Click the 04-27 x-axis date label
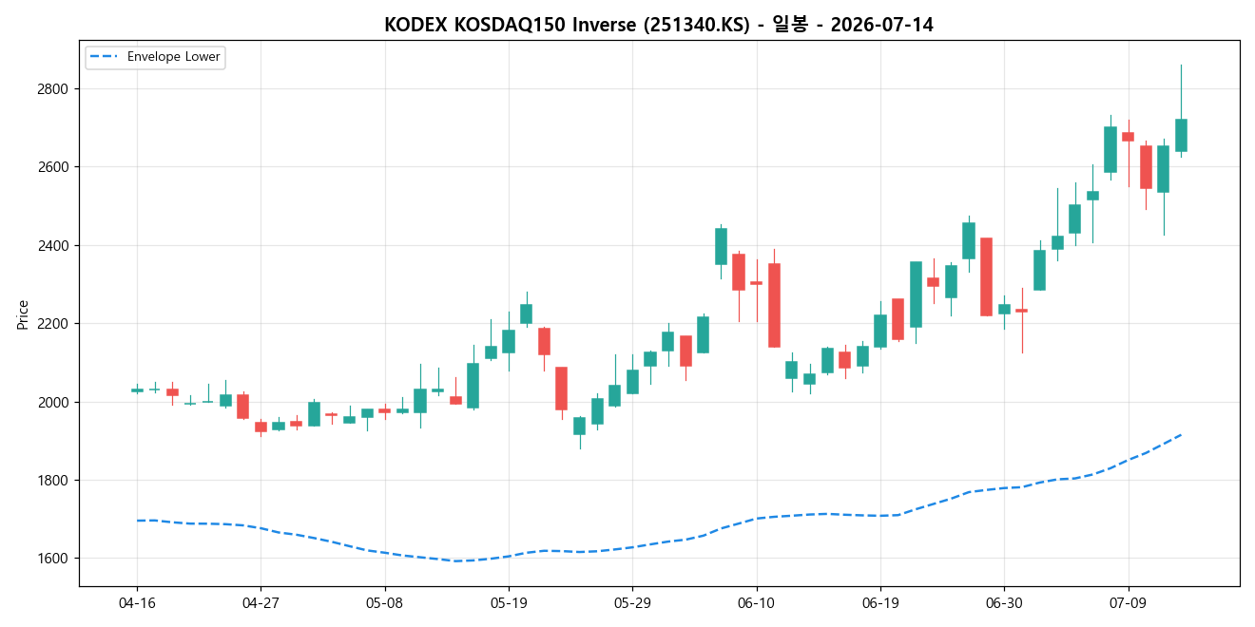The width and height of the screenshot is (1255, 627). pyautogui.click(x=261, y=603)
